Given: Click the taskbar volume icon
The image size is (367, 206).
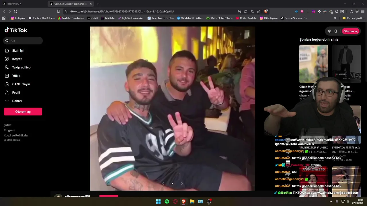Looking at the screenshot, I should (x=348, y=201).
